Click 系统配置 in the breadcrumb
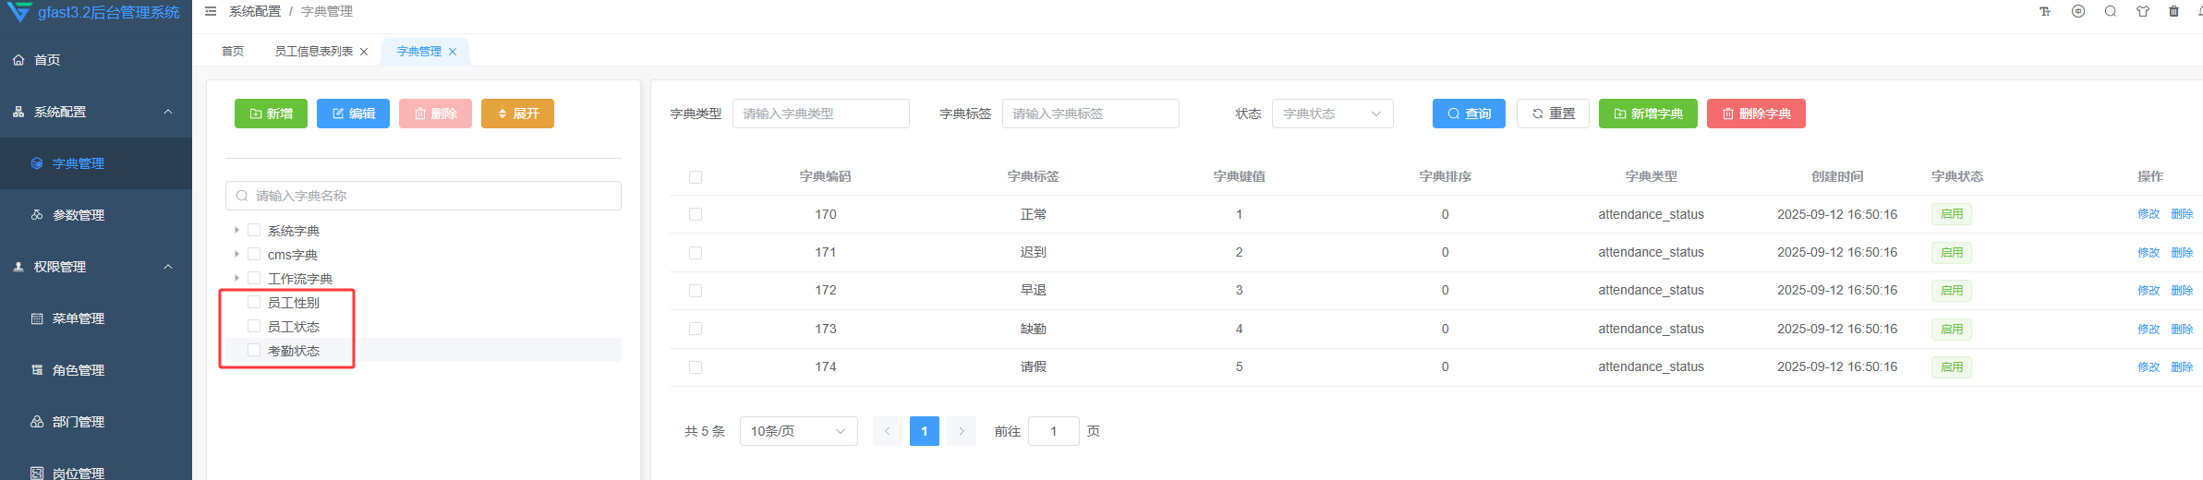The width and height of the screenshot is (2203, 480). coord(255,12)
